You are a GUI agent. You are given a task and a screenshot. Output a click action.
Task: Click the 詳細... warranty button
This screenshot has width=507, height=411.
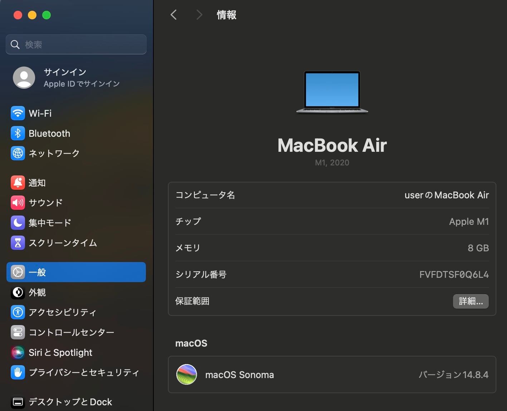click(x=471, y=301)
